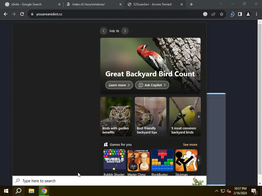Open a new Chrome tab
262x196 pixels.
tap(191, 5)
